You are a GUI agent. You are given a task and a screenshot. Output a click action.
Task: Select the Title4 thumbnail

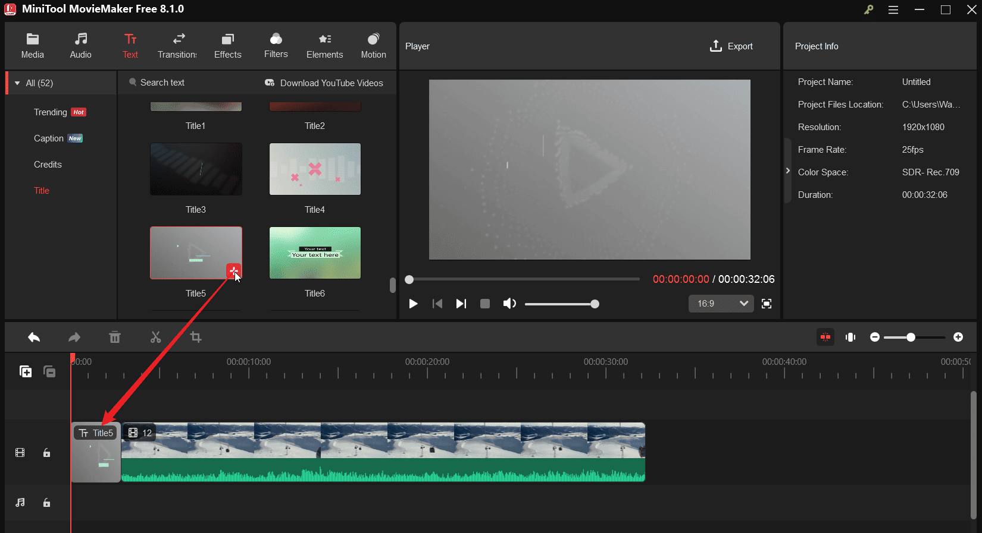pos(315,169)
